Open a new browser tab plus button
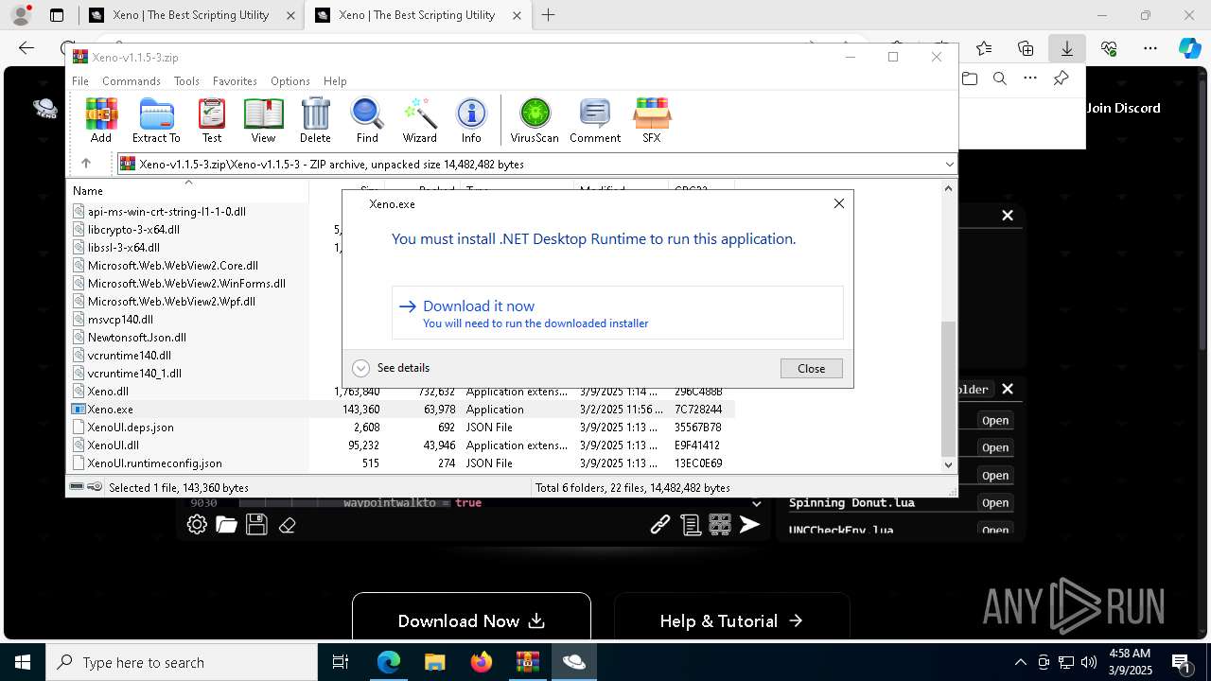The width and height of the screenshot is (1211, 681). pyautogui.click(x=549, y=15)
